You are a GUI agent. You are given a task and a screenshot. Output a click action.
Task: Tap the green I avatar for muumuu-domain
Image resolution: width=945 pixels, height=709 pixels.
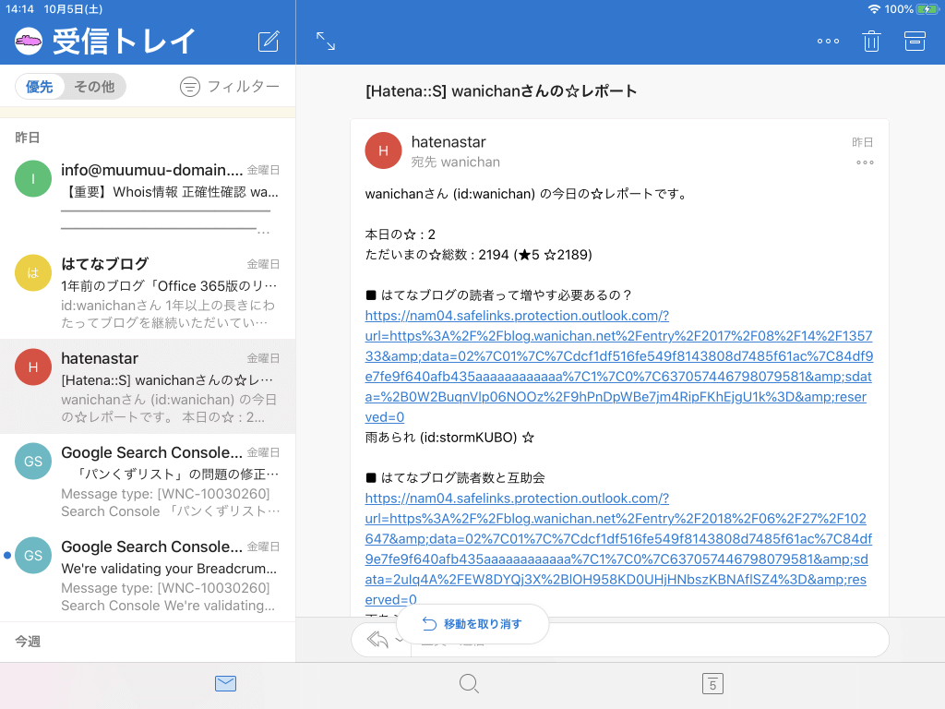[x=33, y=178]
